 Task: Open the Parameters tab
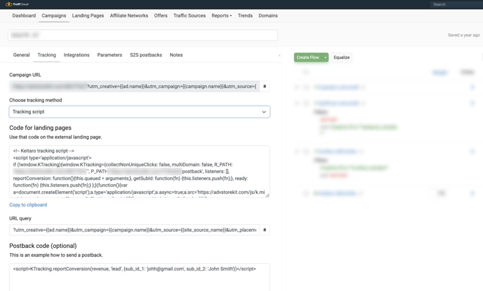point(110,55)
